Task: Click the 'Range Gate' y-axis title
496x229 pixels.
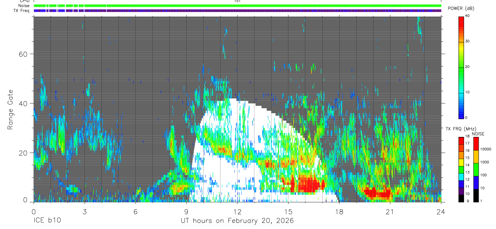Action: [10, 110]
